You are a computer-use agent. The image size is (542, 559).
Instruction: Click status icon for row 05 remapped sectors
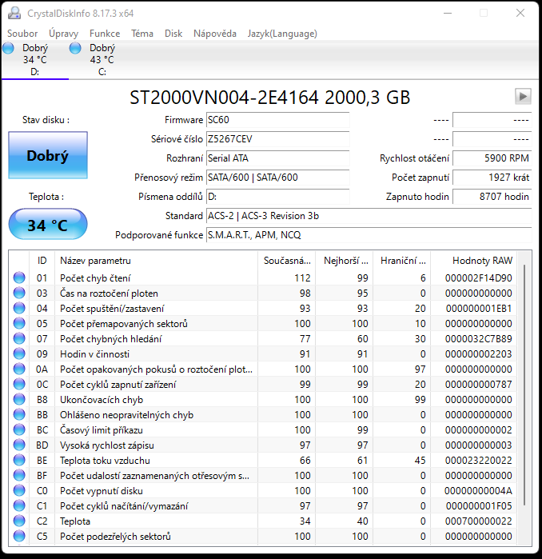tap(19, 324)
